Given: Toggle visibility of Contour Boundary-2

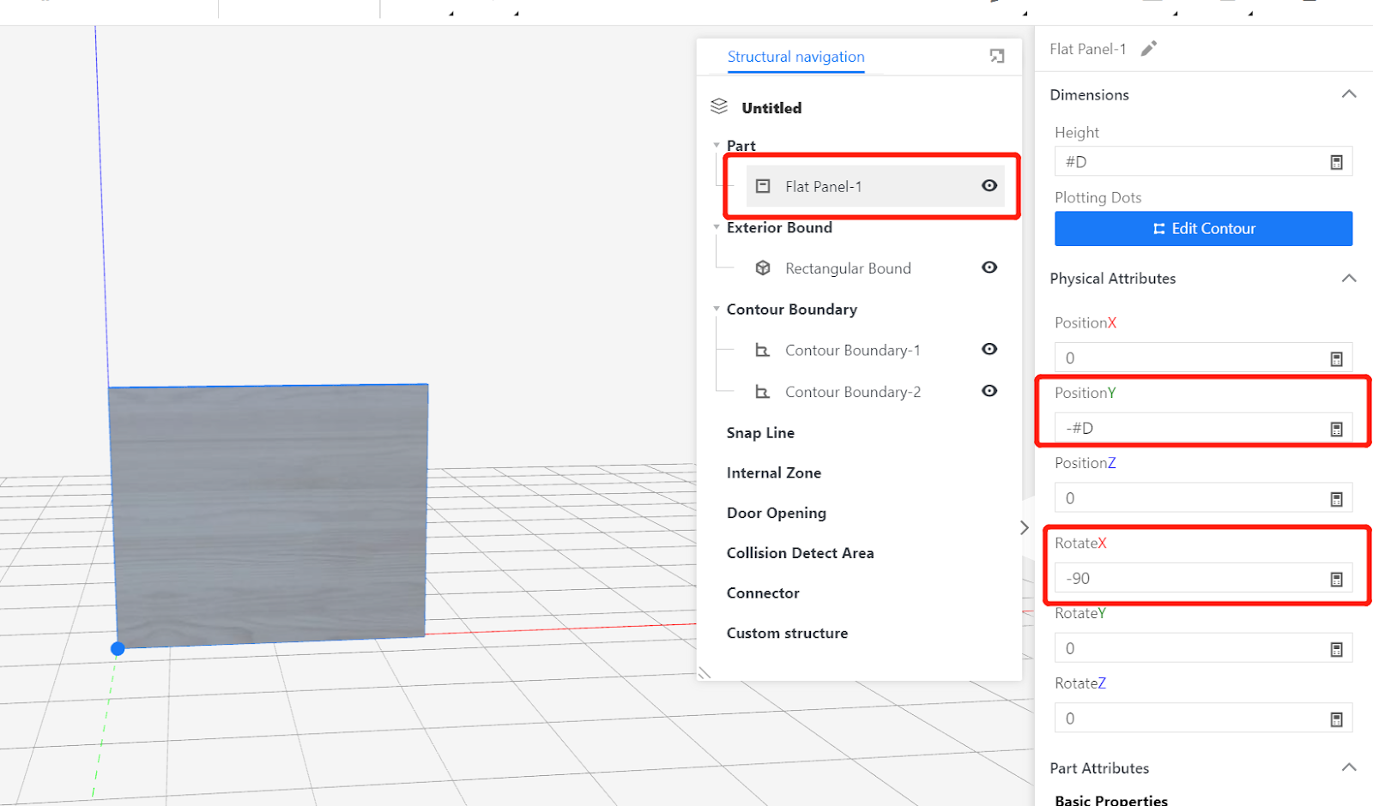Looking at the screenshot, I should [989, 391].
